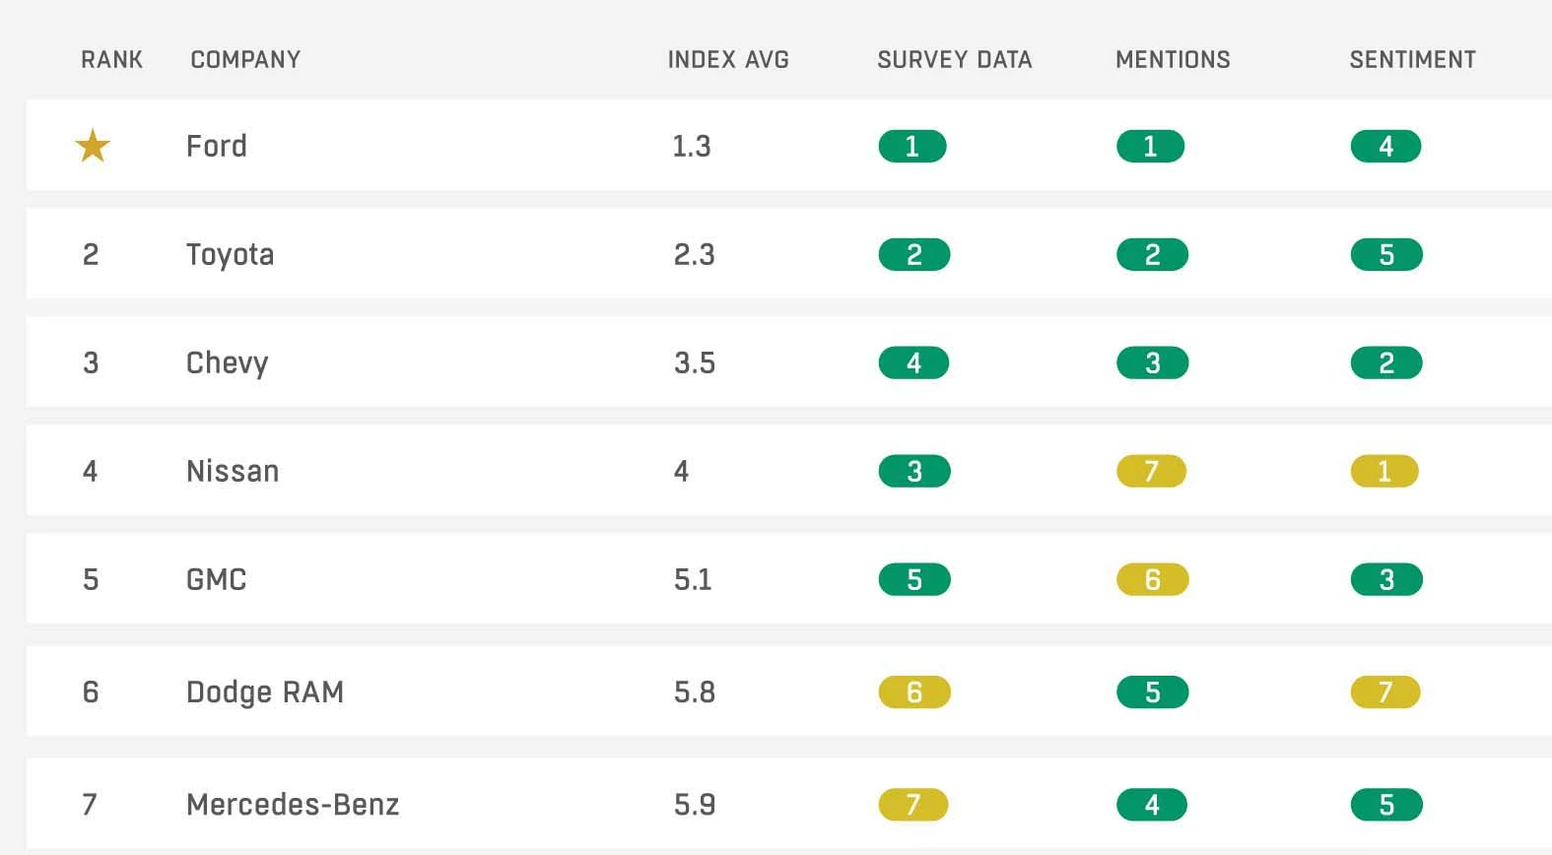Click the Nissan company name

[233, 471]
